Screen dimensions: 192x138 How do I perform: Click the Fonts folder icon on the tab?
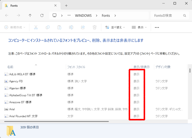(x=6, y=6)
